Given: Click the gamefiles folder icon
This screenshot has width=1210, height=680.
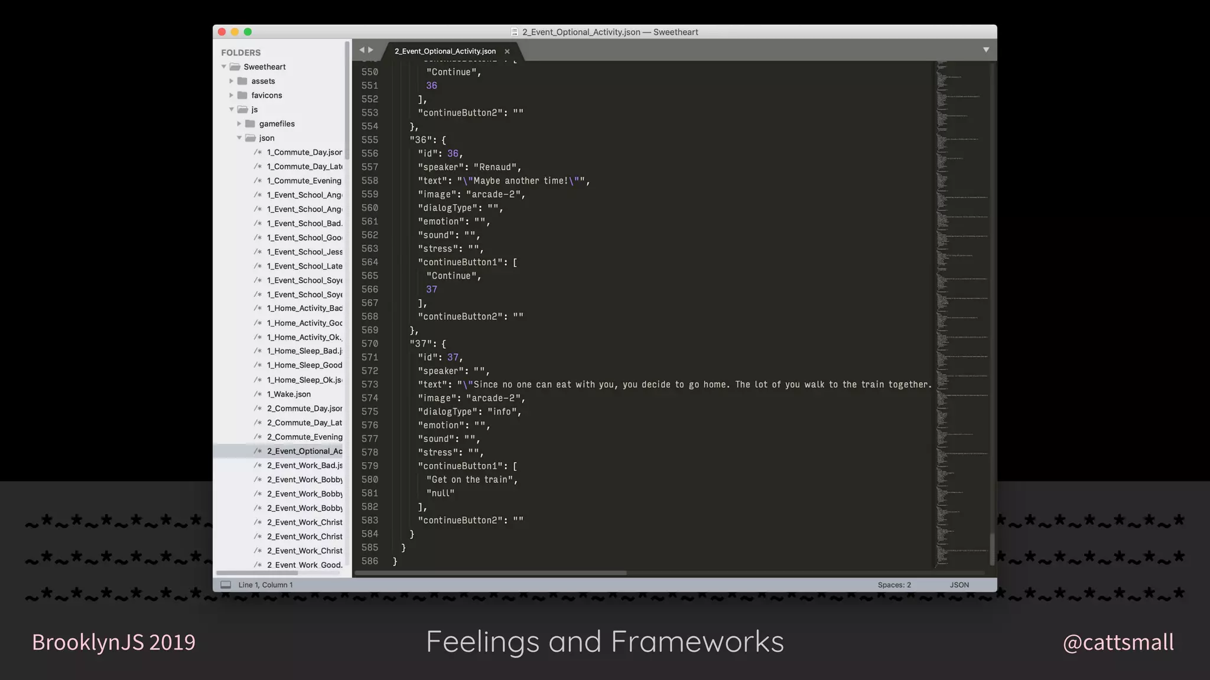Looking at the screenshot, I should point(250,123).
